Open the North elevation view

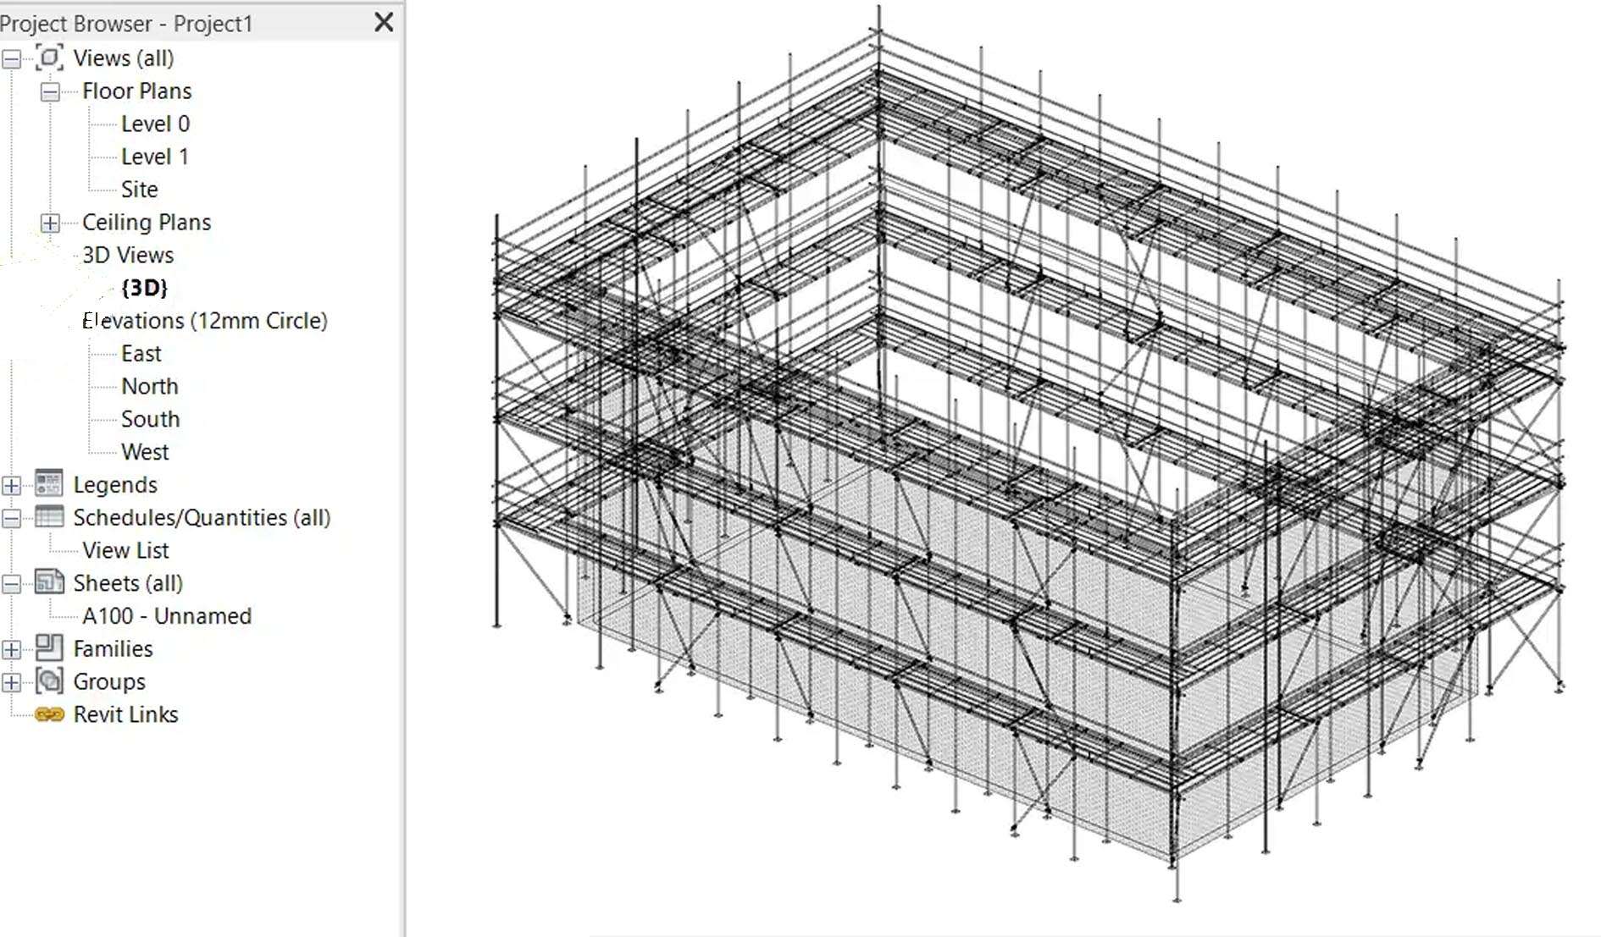click(149, 387)
